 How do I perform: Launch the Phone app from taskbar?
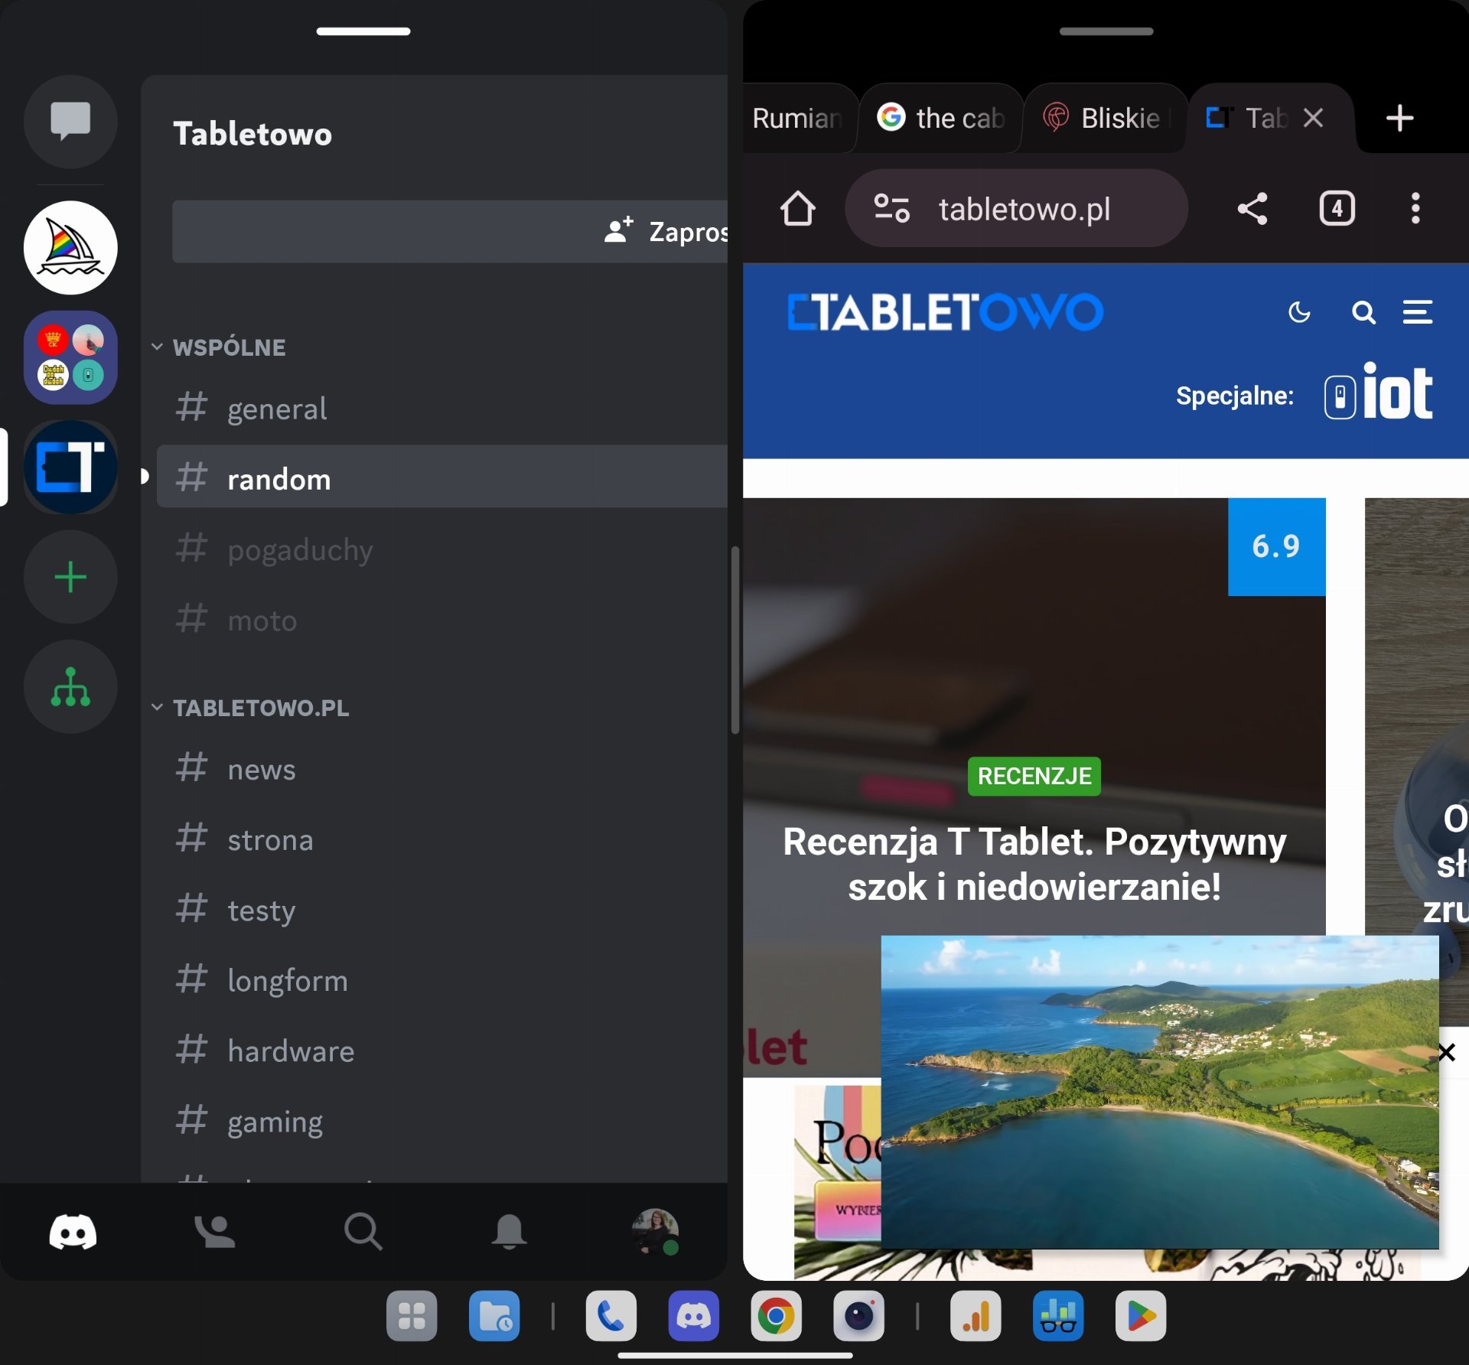click(x=611, y=1316)
